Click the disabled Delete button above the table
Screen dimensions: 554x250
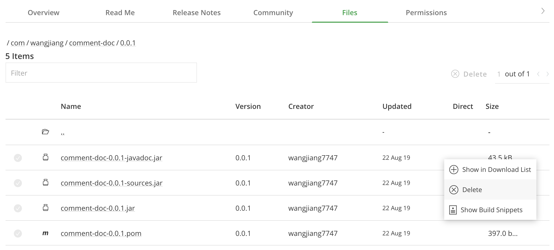(469, 74)
